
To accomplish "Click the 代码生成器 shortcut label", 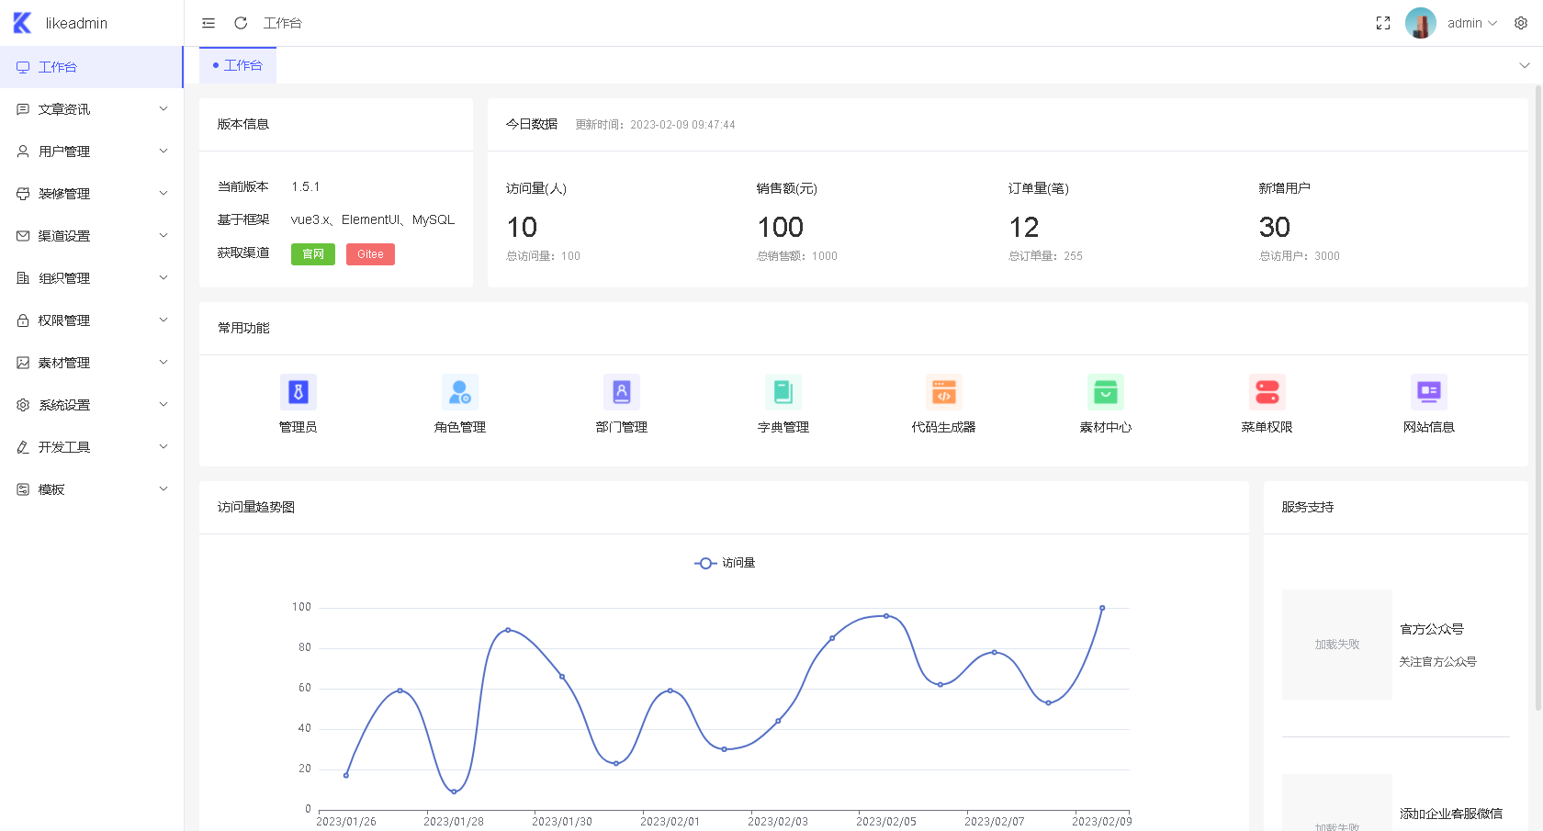I will tap(944, 427).
